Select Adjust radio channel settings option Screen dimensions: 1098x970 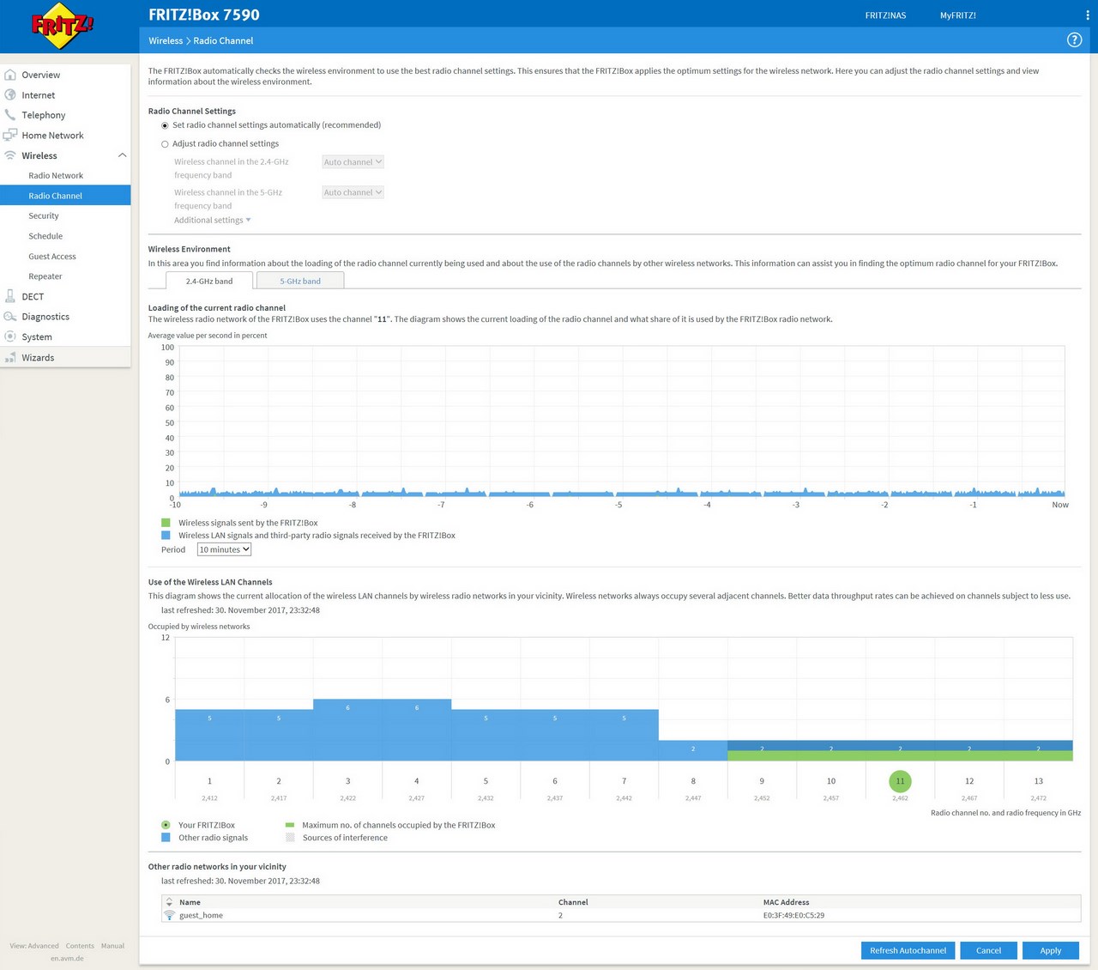[165, 144]
